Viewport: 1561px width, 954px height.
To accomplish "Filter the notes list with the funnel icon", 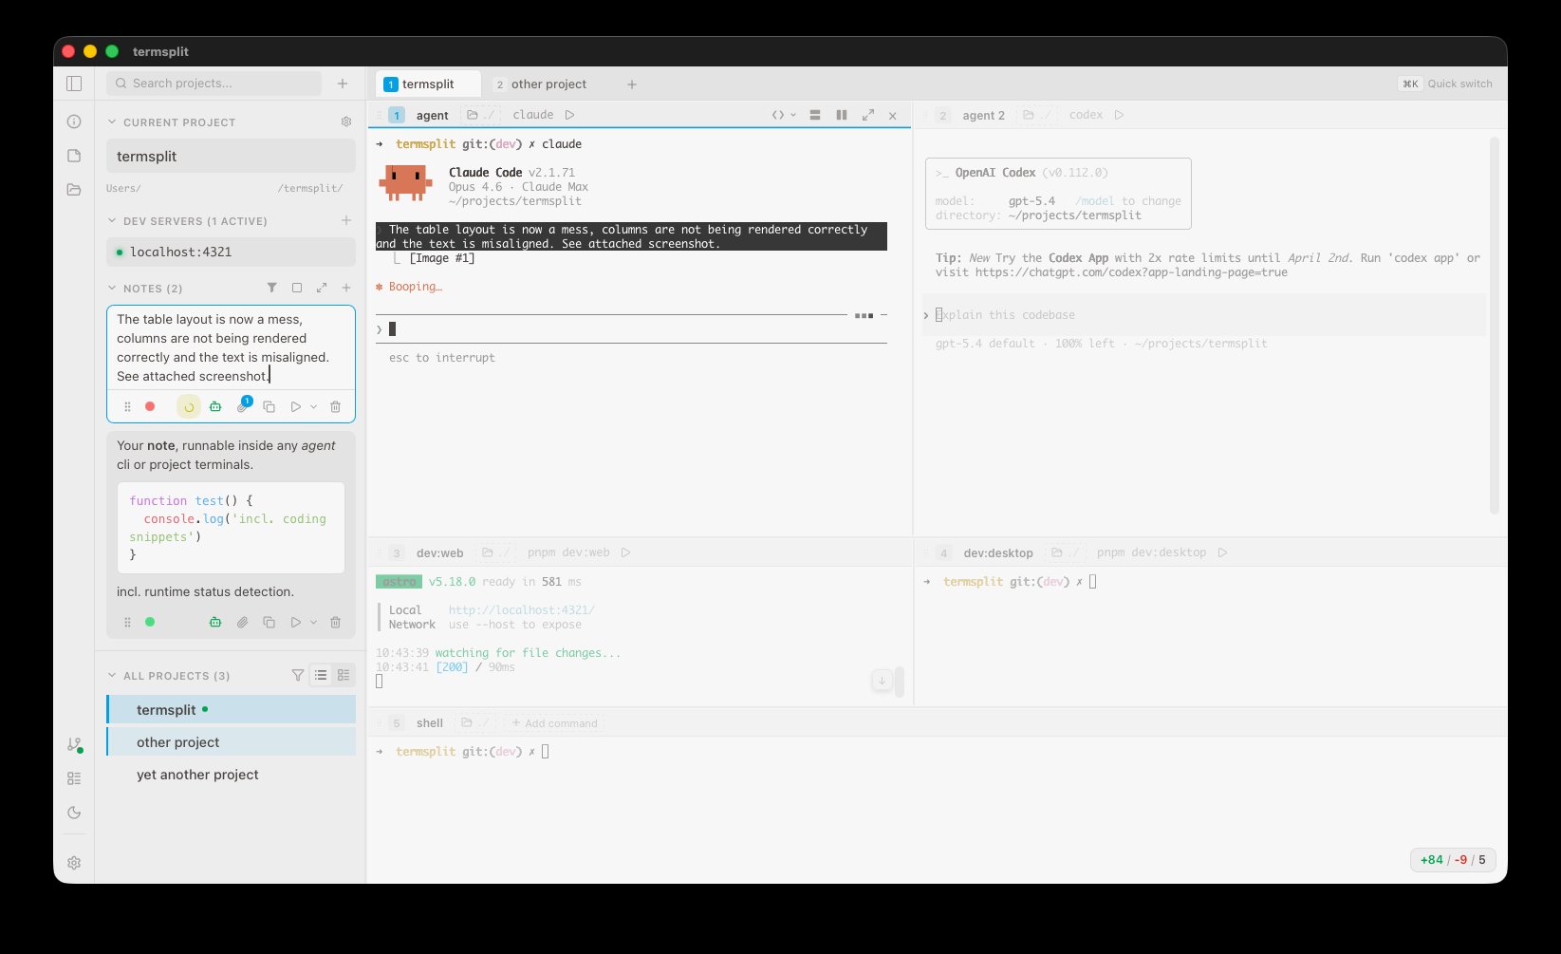I will pyautogui.click(x=272, y=288).
